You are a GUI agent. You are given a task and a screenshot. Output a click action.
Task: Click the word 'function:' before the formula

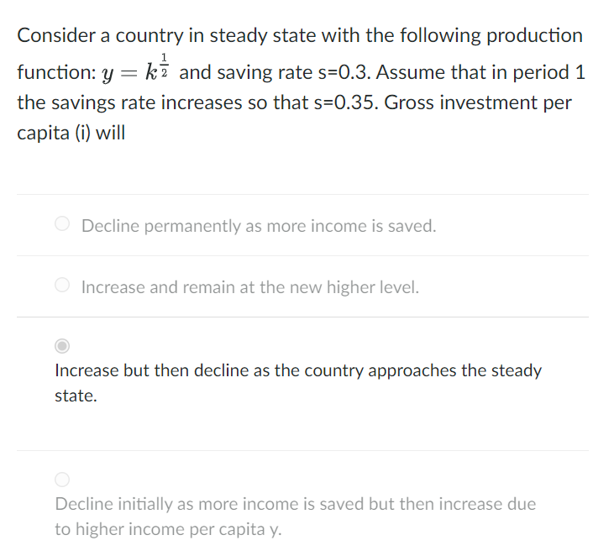pos(57,72)
